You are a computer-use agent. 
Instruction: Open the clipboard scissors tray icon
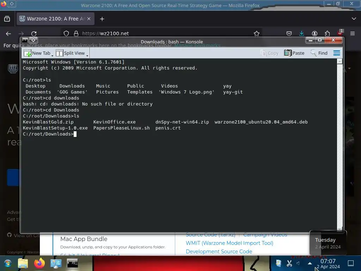289,263
